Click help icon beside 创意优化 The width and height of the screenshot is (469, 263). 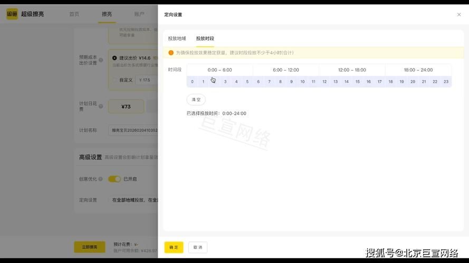[x=100, y=179]
